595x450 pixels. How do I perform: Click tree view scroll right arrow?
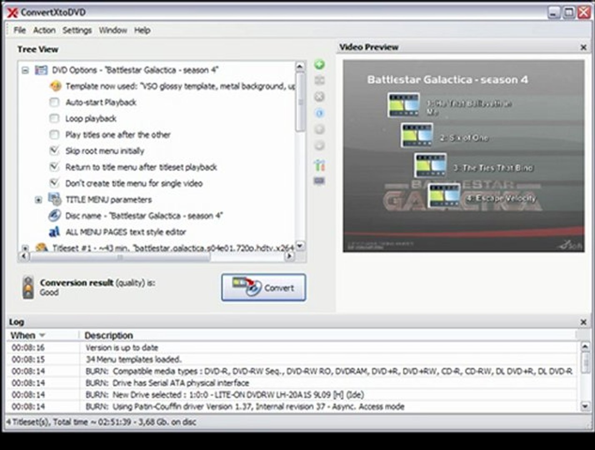click(289, 256)
